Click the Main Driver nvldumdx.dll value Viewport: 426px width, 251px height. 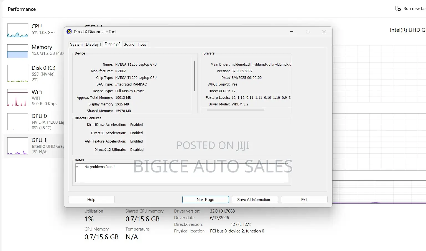click(261, 64)
